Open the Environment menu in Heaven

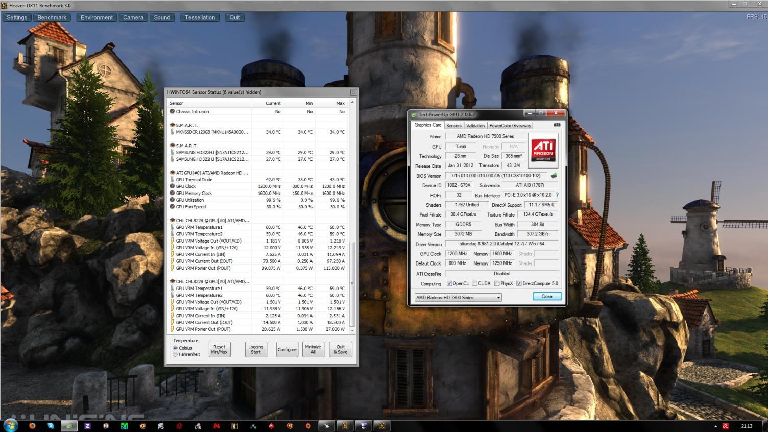click(x=97, y=17)
